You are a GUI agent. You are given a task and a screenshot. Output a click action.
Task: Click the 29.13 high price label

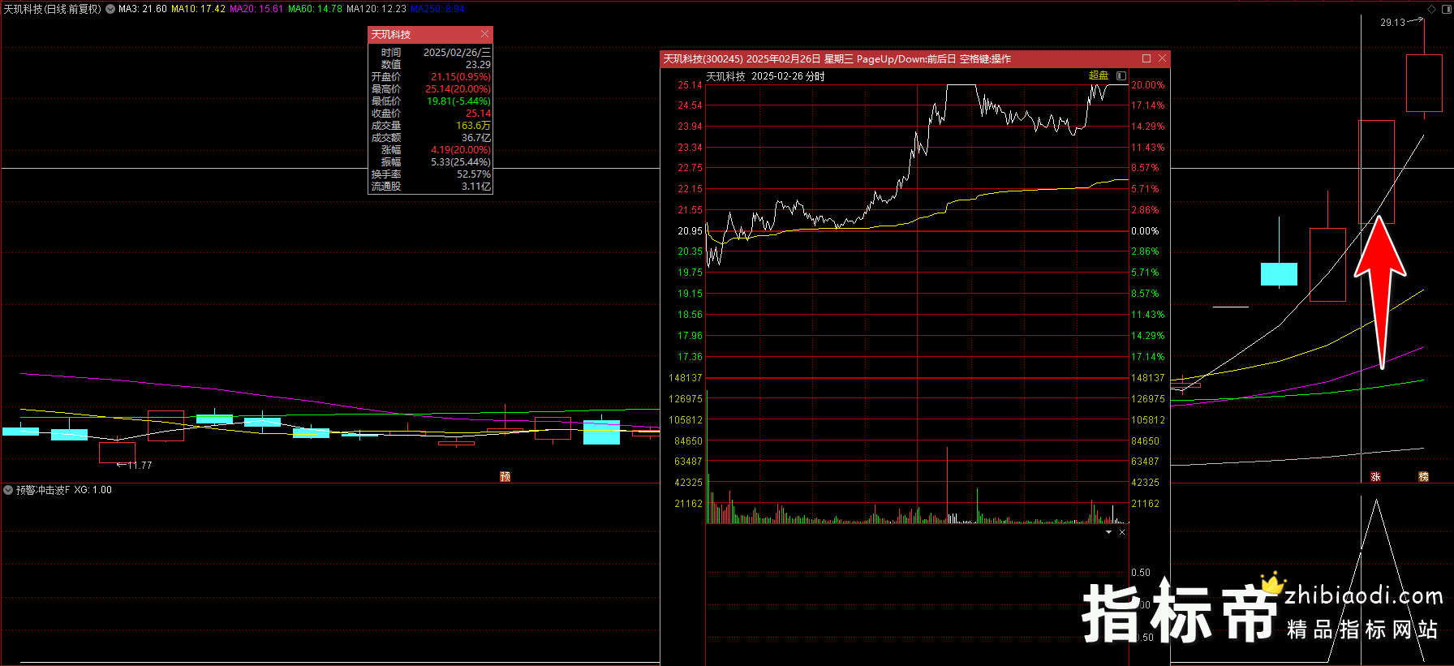point(1392,23)
